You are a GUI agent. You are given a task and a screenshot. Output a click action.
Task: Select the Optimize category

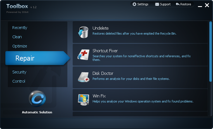(20, 46)
